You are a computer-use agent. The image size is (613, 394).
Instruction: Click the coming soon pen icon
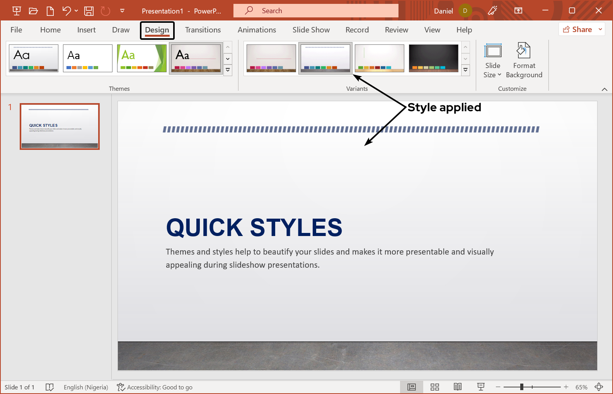click(492, 11)
